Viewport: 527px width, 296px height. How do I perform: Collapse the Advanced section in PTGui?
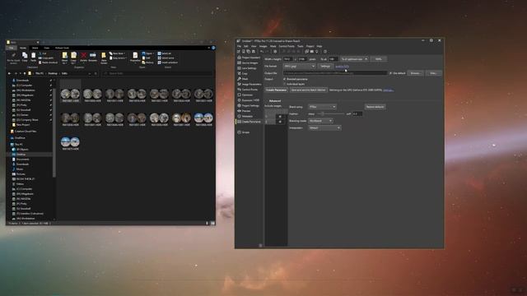(274, 100)
